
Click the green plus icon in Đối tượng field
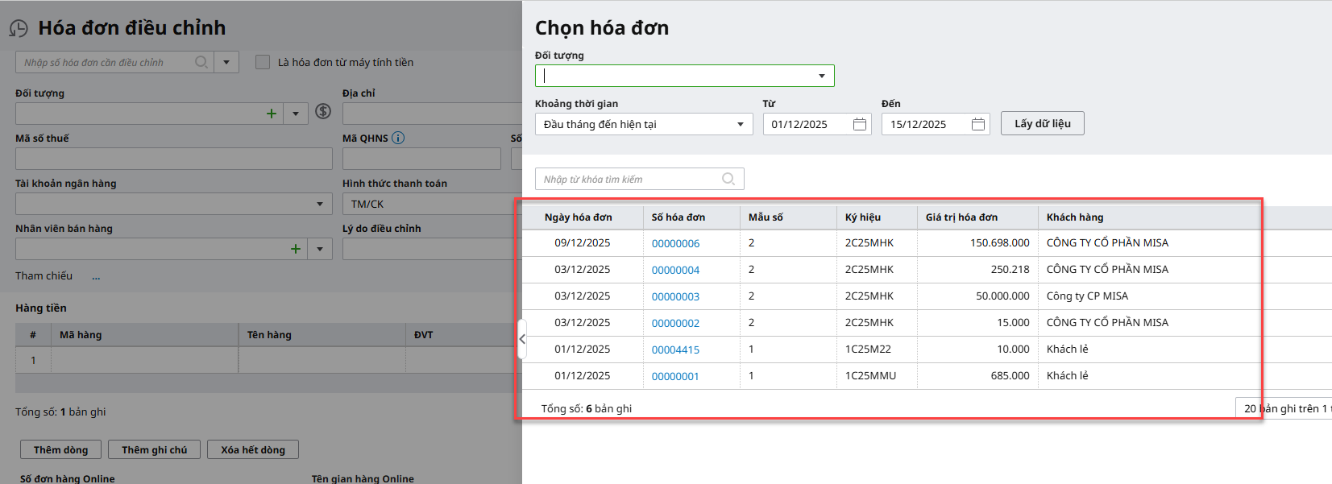coord(272,114)
